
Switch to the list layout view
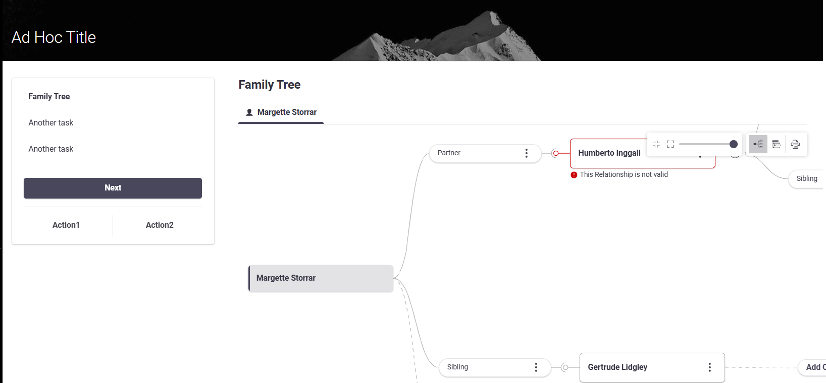(777, 144)
